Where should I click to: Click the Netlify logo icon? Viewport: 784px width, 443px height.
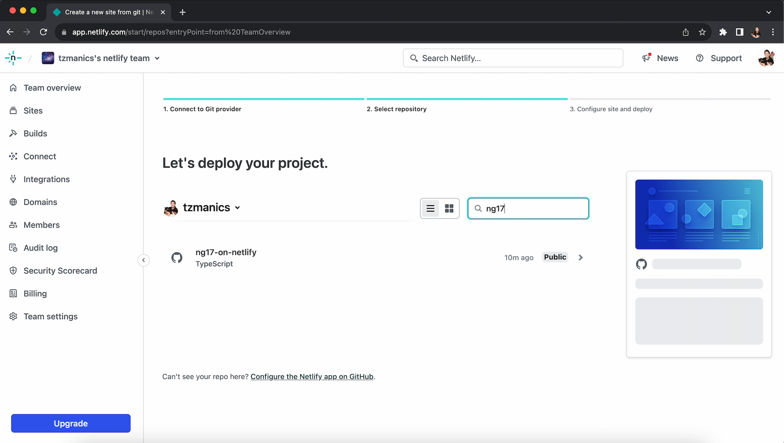click(x=13, y=58)
